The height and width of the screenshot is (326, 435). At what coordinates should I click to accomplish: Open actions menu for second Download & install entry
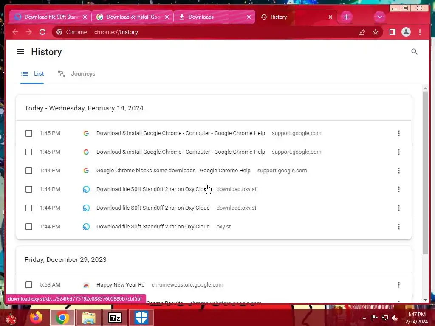pos(398,152)
